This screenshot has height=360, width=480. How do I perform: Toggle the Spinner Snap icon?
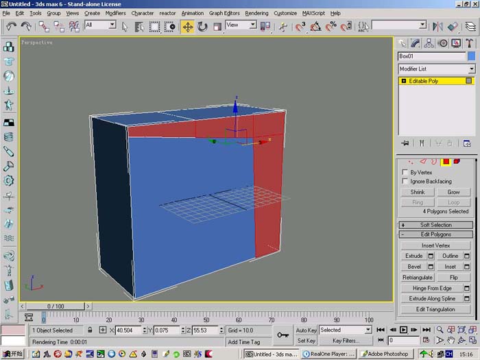pyautogui.click(x=346, y=27)
